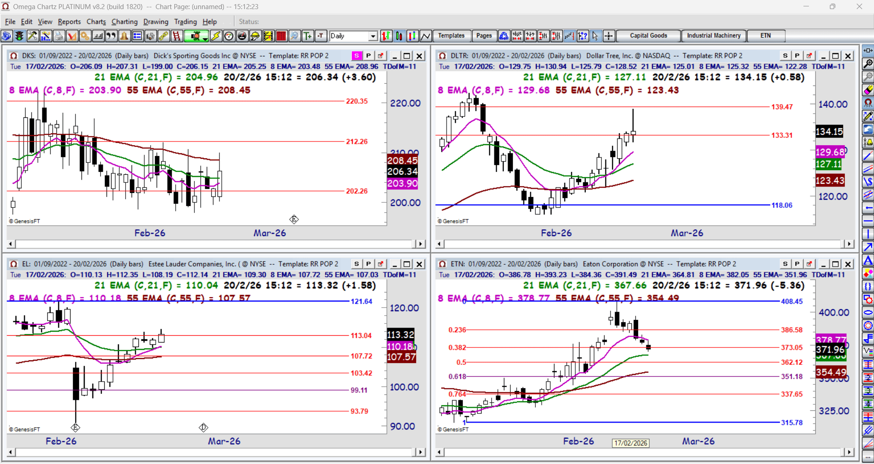Toggle the P button on ETN chart
This screenshot has height=464, width=874.
pyautogui.click(x=797, y=264)
